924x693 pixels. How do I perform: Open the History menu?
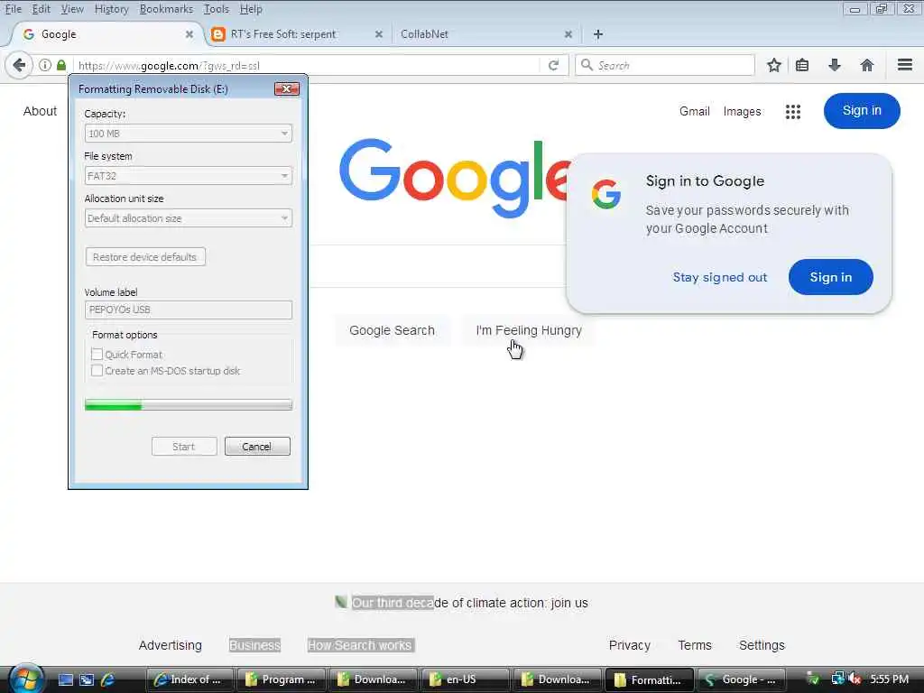[x=111, y=9]
